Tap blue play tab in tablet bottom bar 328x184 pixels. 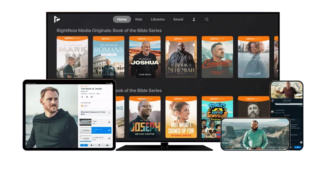84,145
